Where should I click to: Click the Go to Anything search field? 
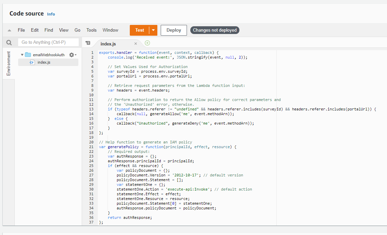click(48, 42)
